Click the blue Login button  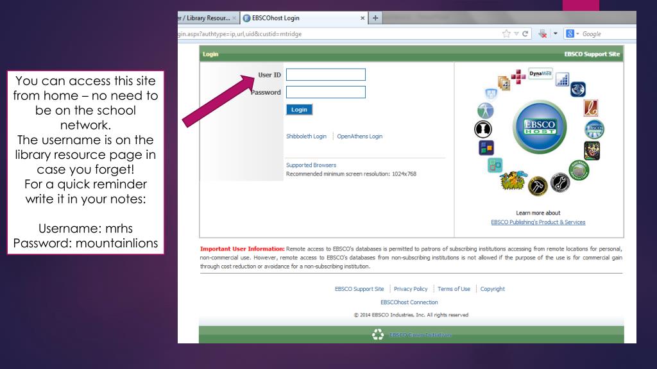pyautogui.click(x=299, y=110)
